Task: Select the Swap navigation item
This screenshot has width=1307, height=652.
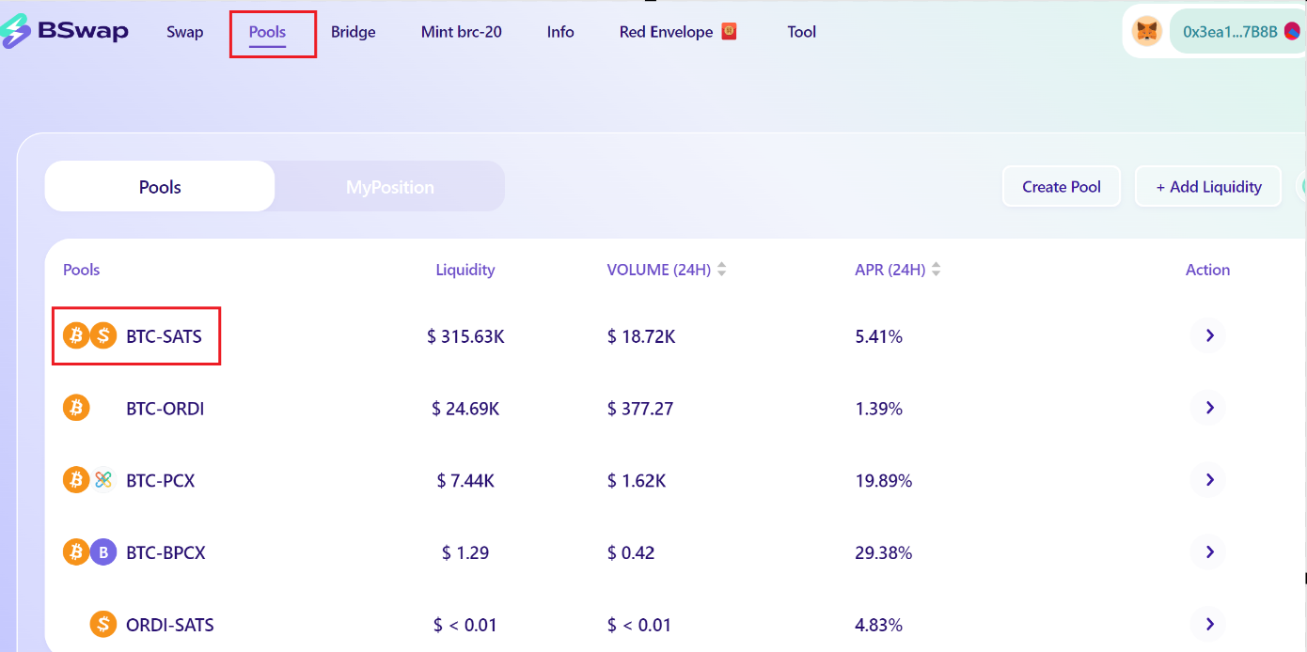Action: pos(184,32)
